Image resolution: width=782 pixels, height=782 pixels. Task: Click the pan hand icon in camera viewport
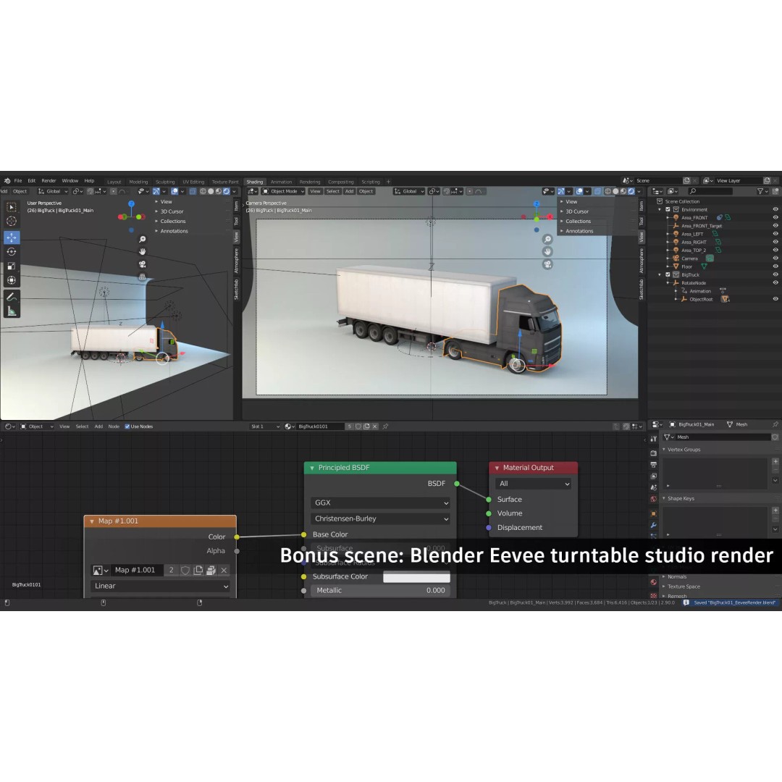click(547, 252)
